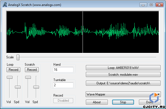Open the Scratch: modulate.wav file button
The image size is (166, 109).
pyautogui.click(x=123, y=75)
